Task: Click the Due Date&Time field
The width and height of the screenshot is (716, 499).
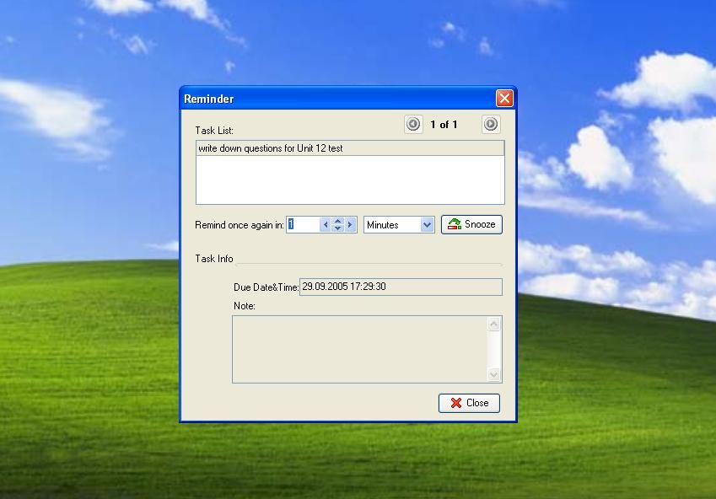Action: (400, 287)
